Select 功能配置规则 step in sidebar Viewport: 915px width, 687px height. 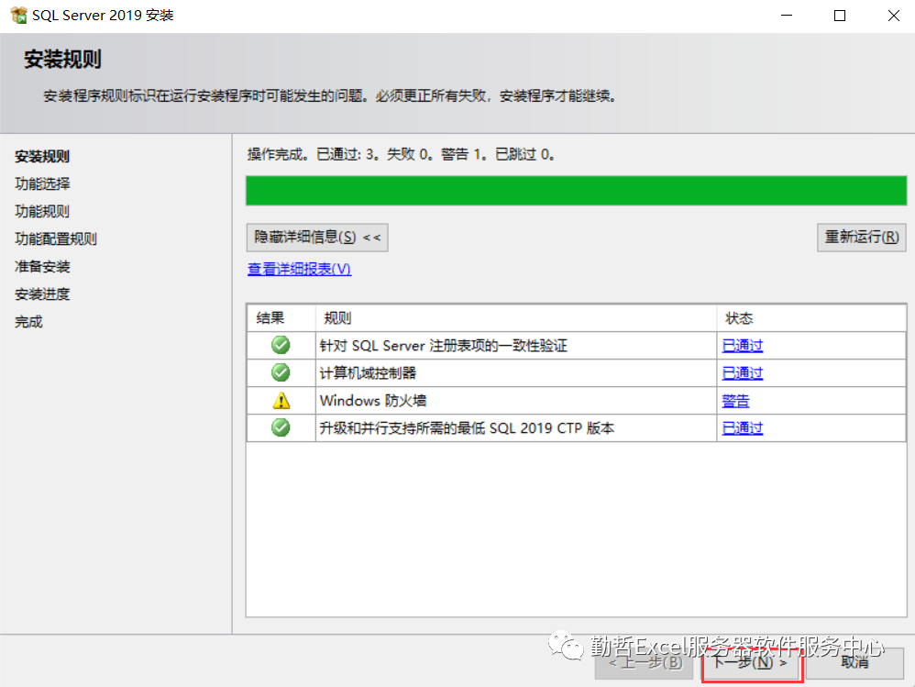click(56, 238)
